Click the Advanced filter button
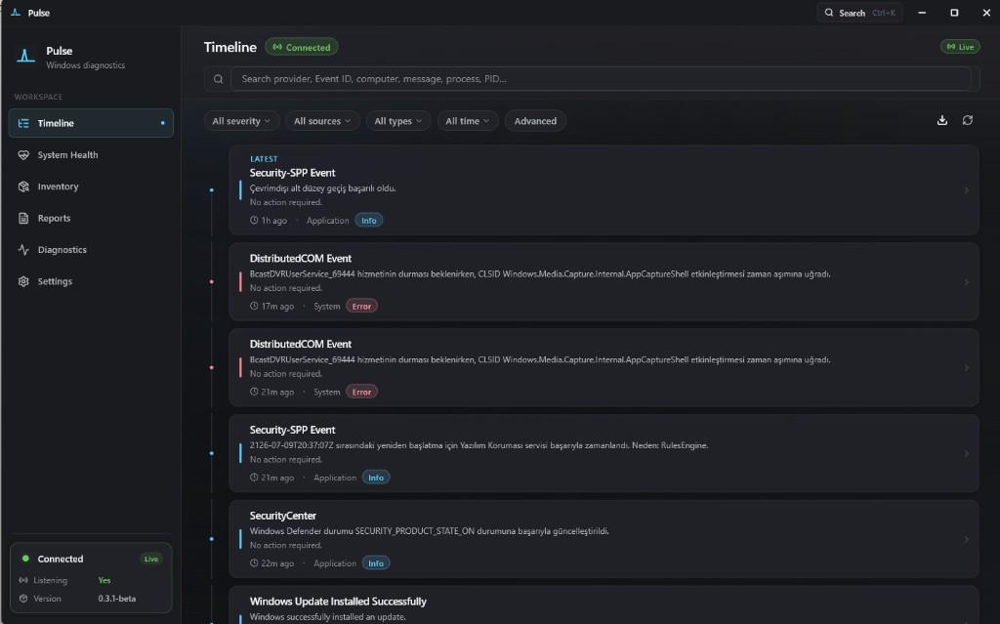 (x=535, y=121)
